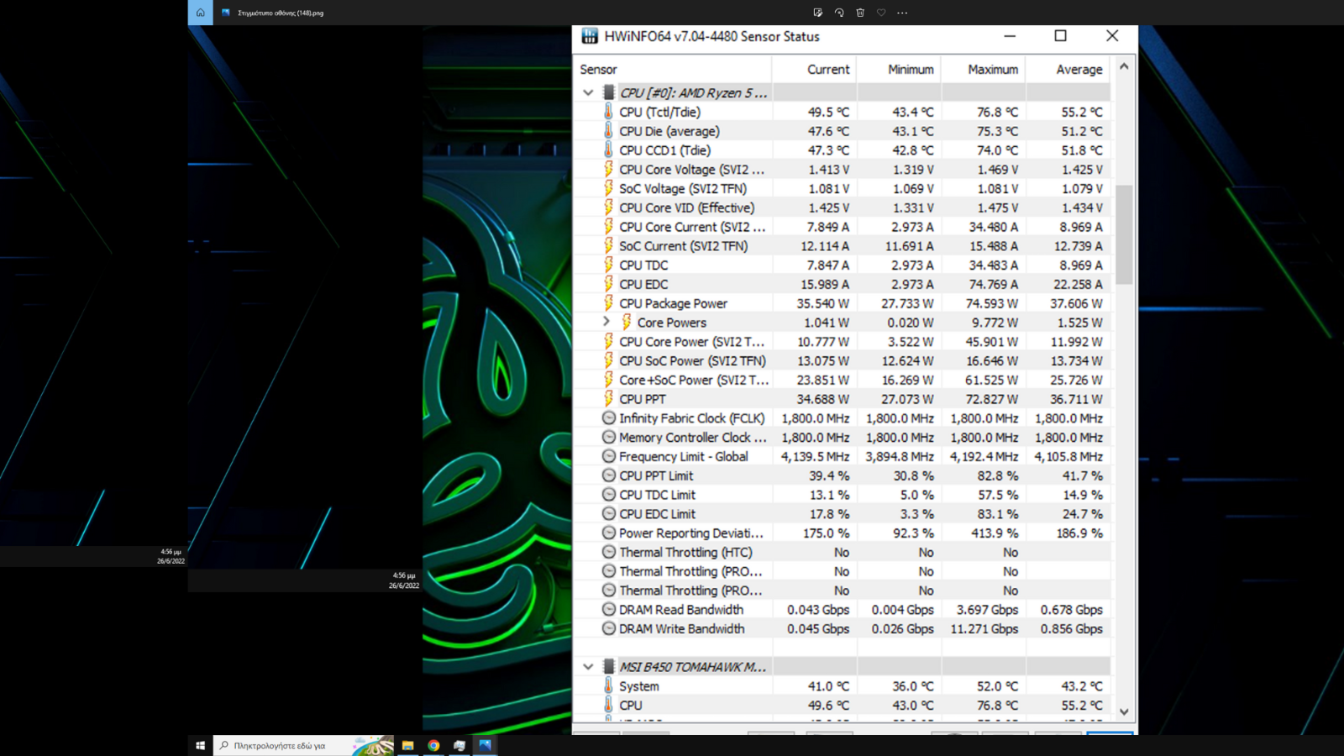This screenshot has height=756, width=1344.
Task: Mark photo as favorite with heart icon
Action: [x=881, y=13]
